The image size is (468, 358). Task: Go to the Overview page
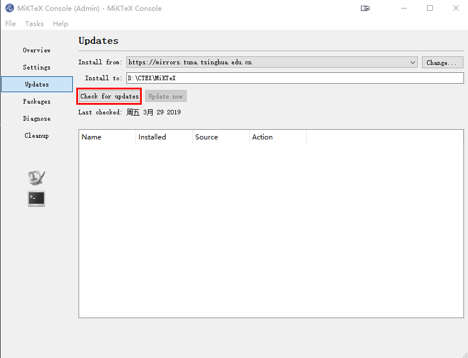(36, 50)
